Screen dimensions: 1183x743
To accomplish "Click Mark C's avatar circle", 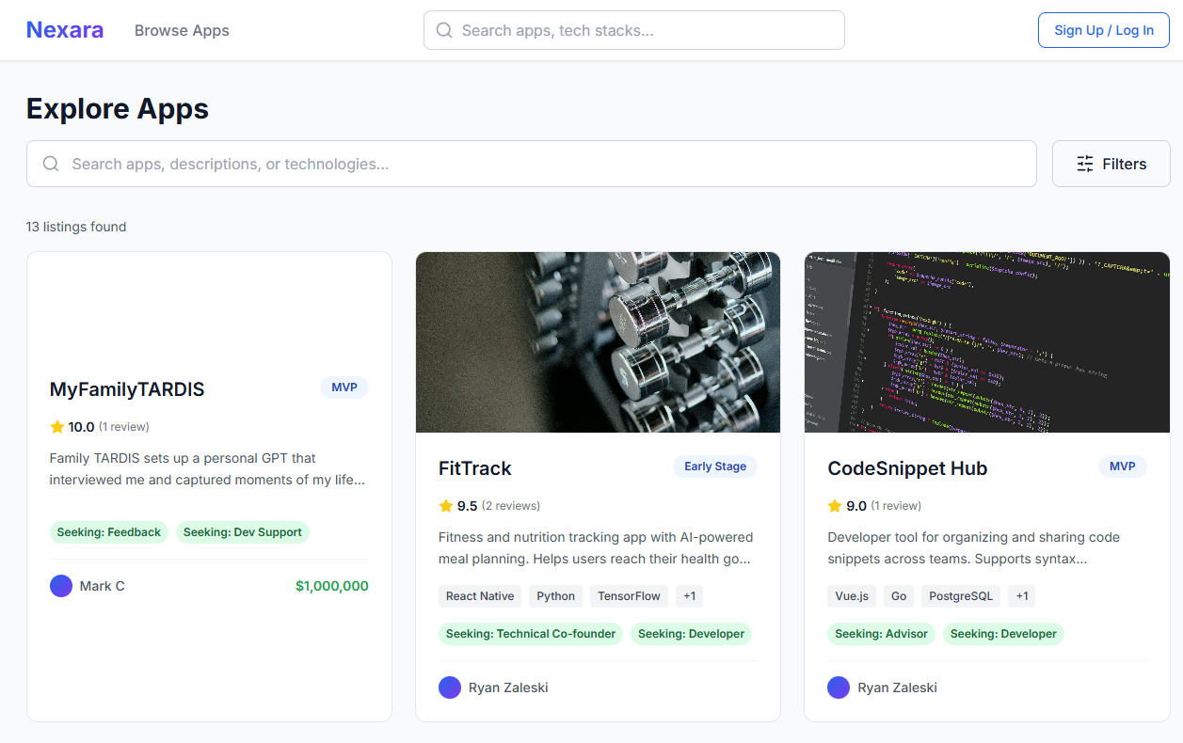I will click(61, 586).
